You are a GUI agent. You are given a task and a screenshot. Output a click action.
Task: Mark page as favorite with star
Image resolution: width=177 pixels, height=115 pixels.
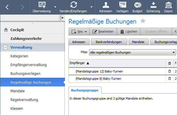[x=143, y=21]
